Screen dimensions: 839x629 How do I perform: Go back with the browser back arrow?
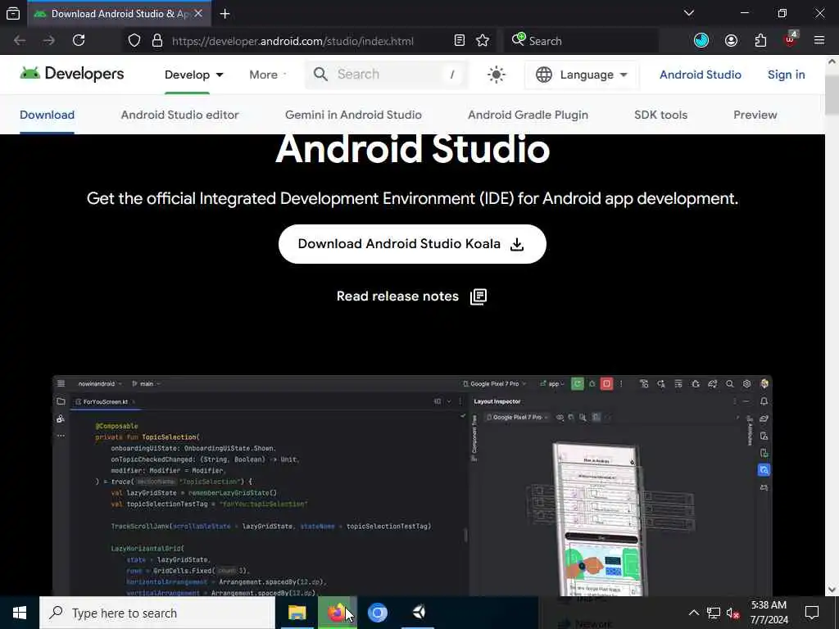coord(20,41)
